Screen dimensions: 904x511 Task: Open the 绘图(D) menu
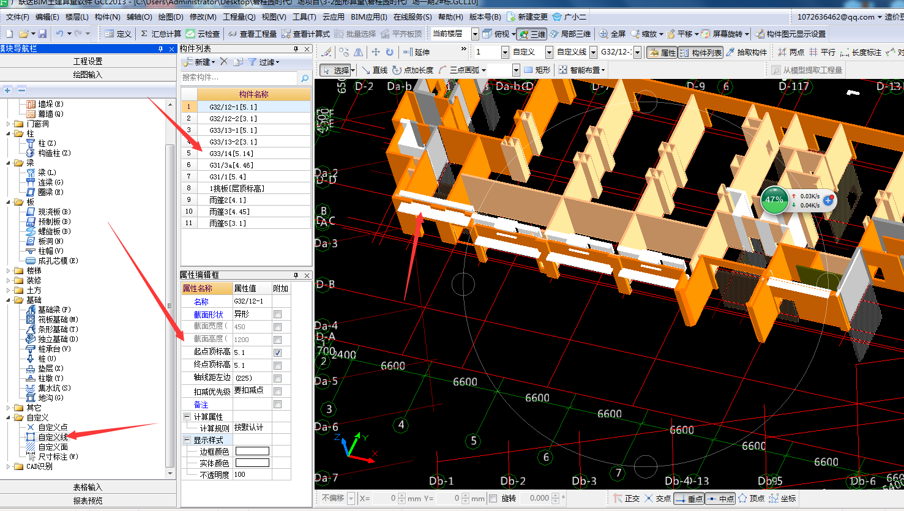click(171, 17)
